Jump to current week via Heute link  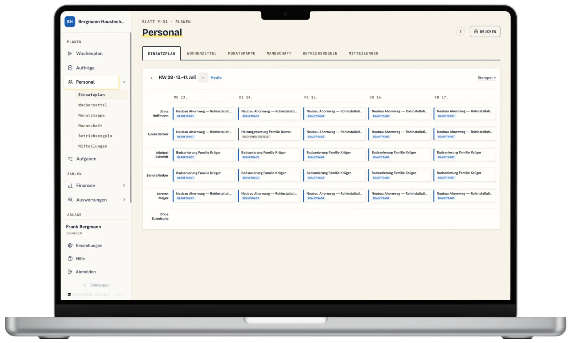point(216,78)
